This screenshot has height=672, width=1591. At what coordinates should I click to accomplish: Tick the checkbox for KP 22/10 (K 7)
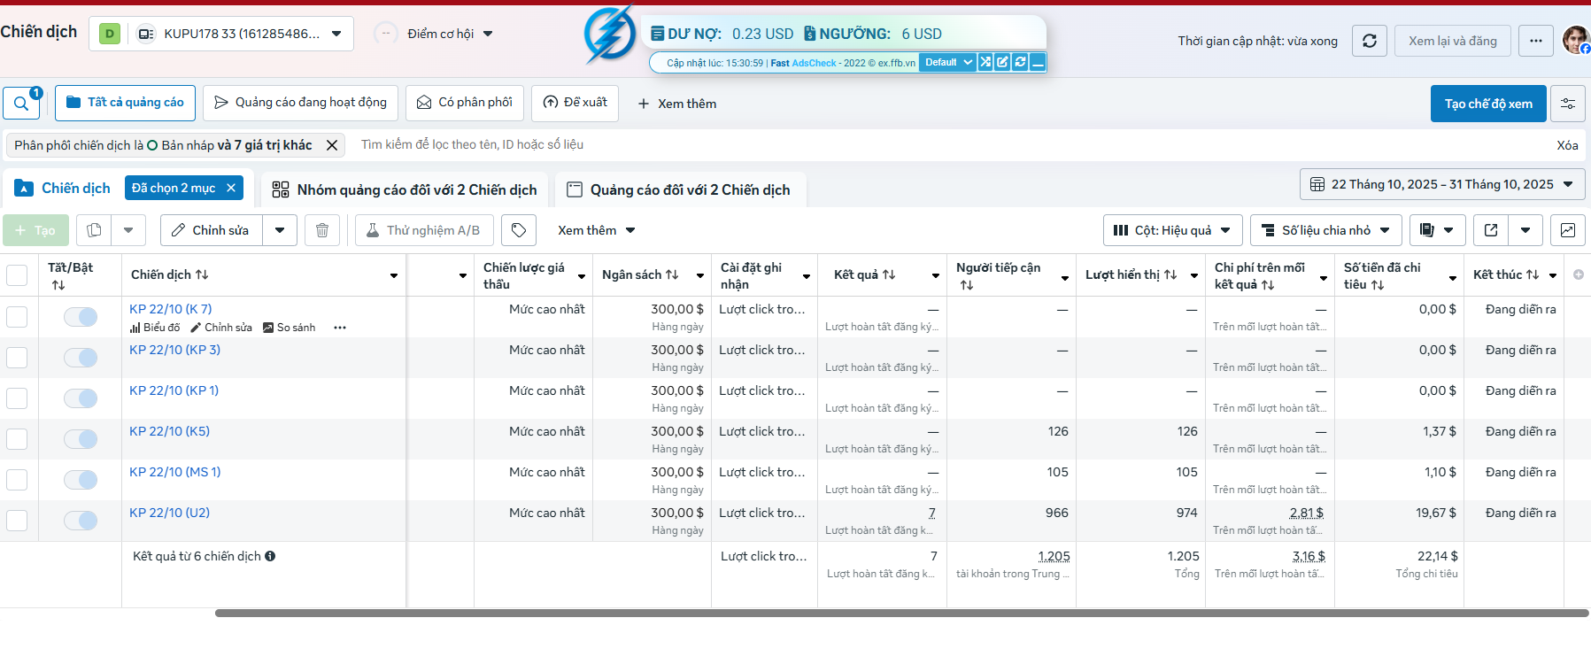17,317
